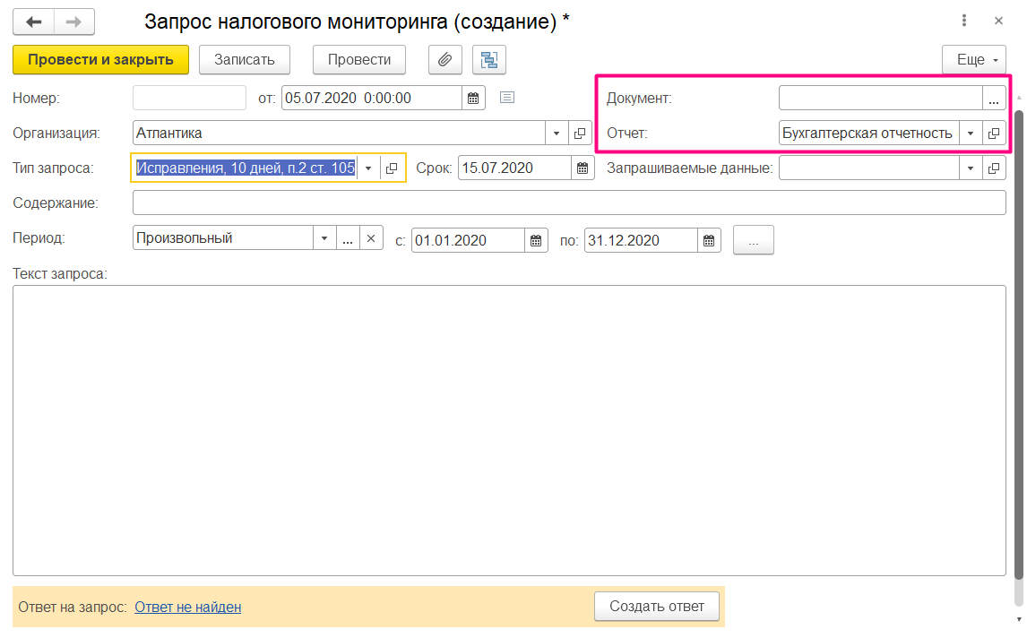
Task: Click the list icon beside the date field
Action: [506, 98]
